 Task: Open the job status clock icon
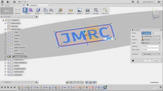tap(138, 2)
